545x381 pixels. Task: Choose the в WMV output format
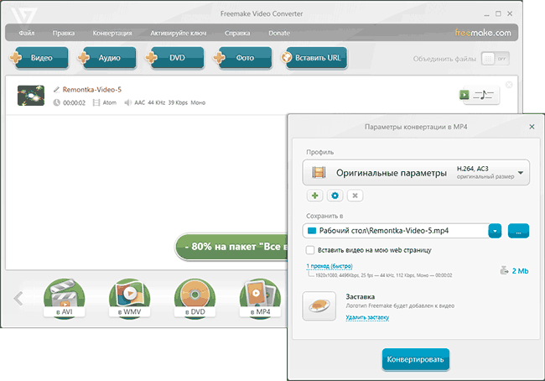129,299
